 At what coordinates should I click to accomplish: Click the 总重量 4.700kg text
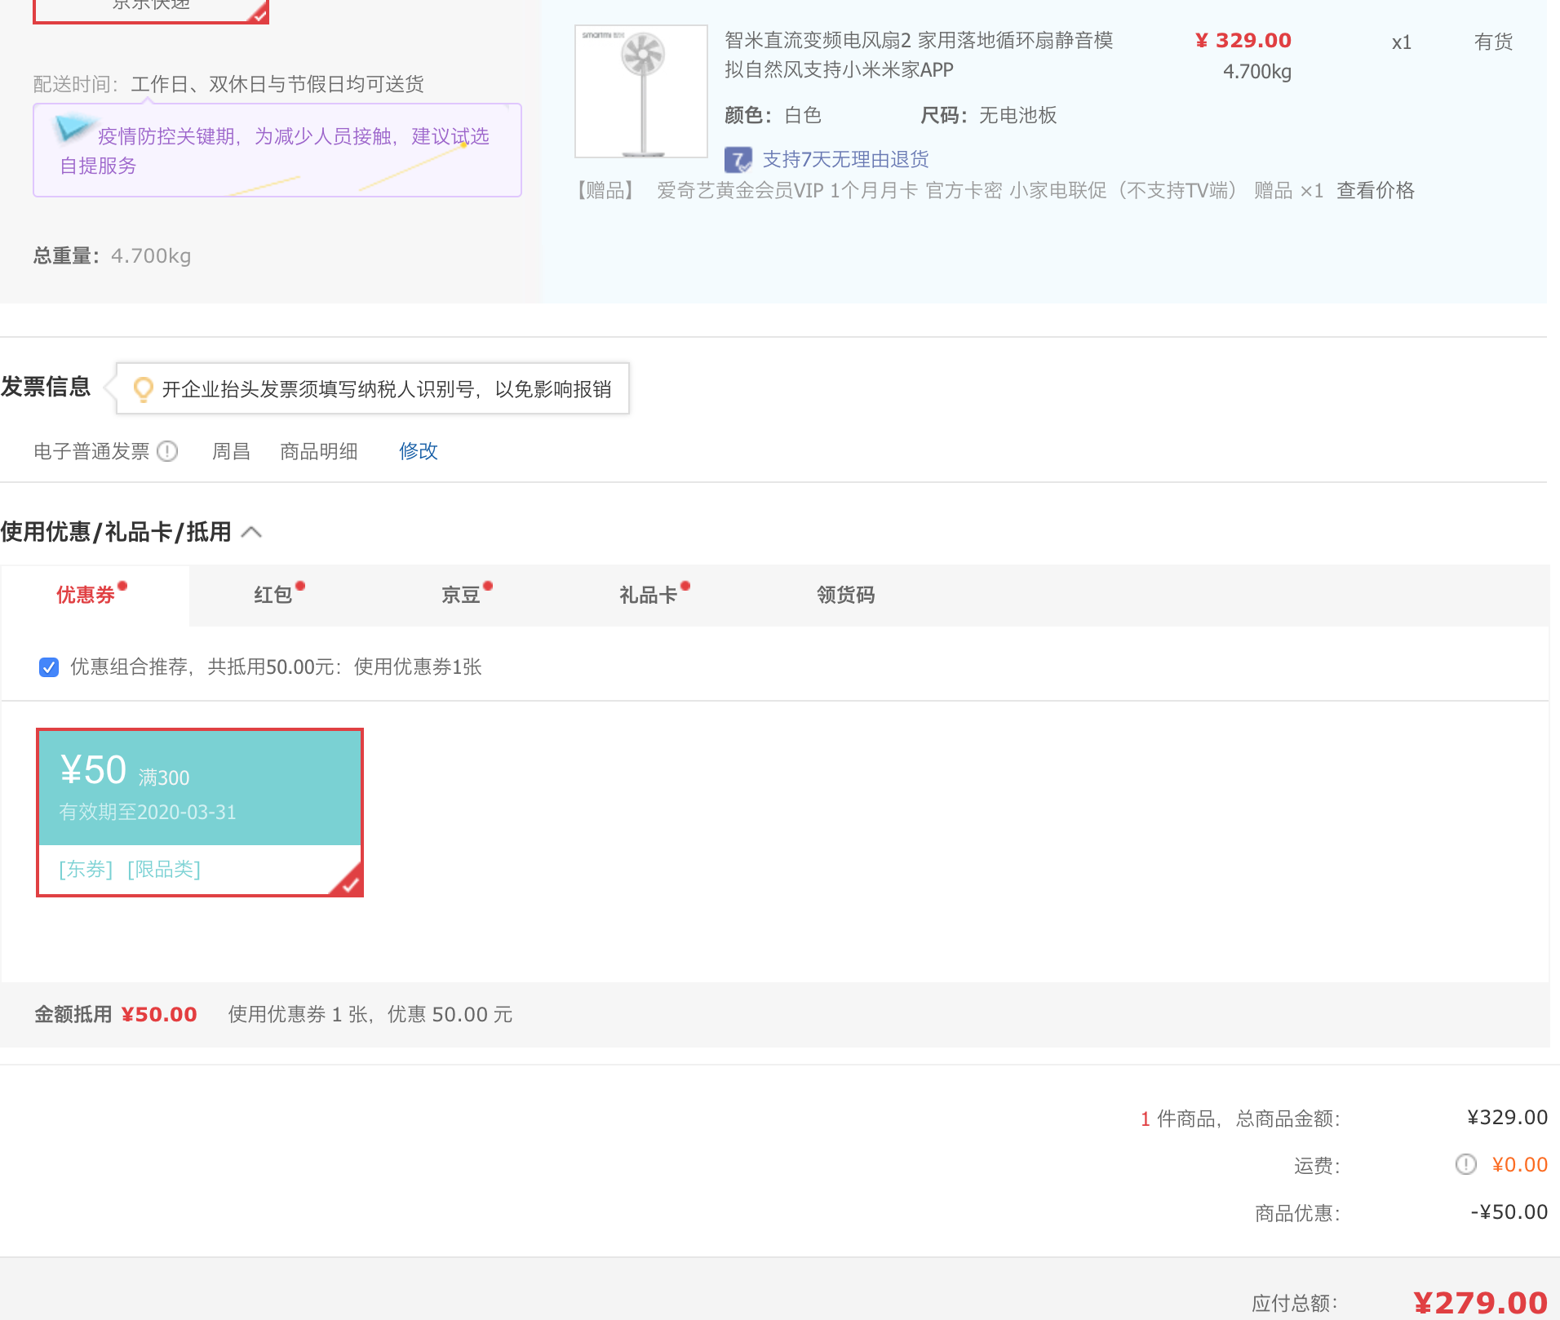[x=113, y=256]
